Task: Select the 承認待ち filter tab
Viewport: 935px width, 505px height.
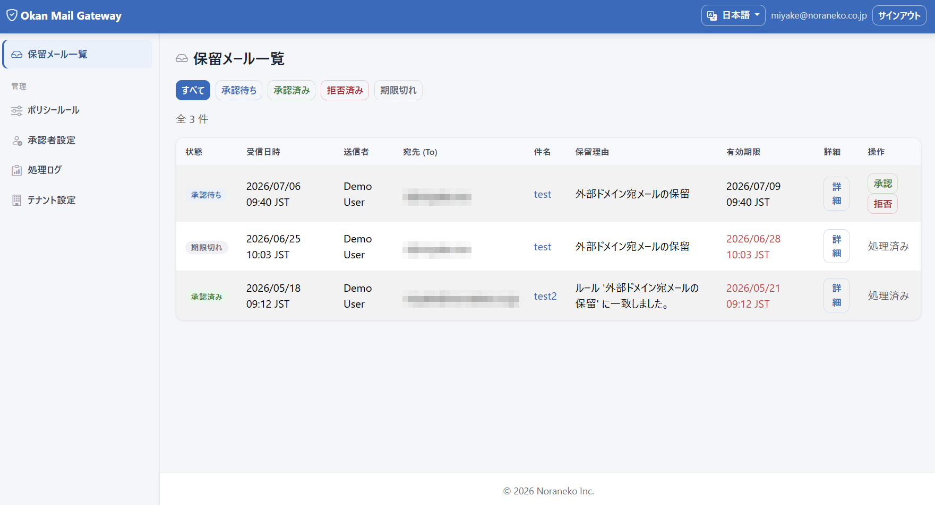Action: point(239,90)
